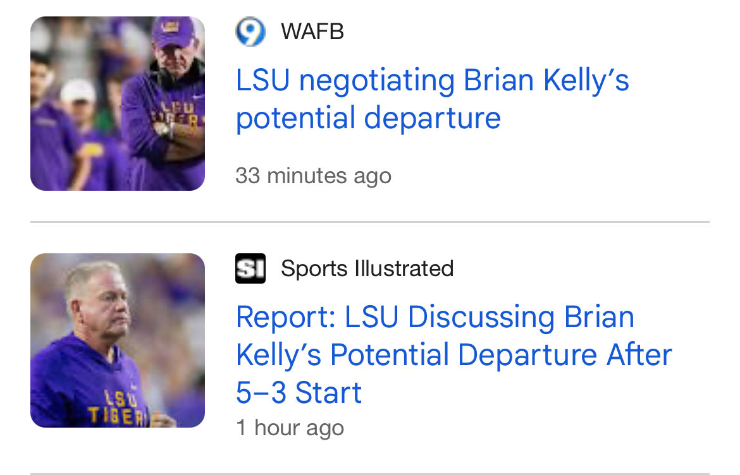Click the divider line below the Sports Illustrated article
Viewport: 740px width, 475px height.
tap(370, 473)
